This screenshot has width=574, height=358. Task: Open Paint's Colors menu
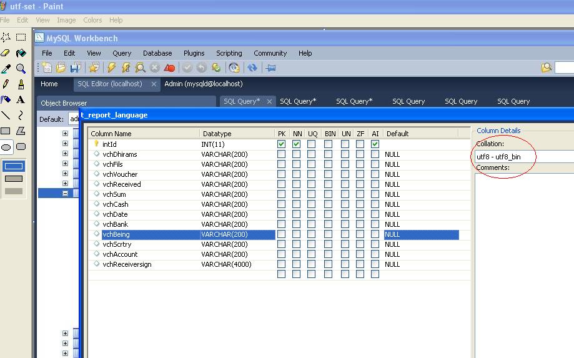(92, 20)
